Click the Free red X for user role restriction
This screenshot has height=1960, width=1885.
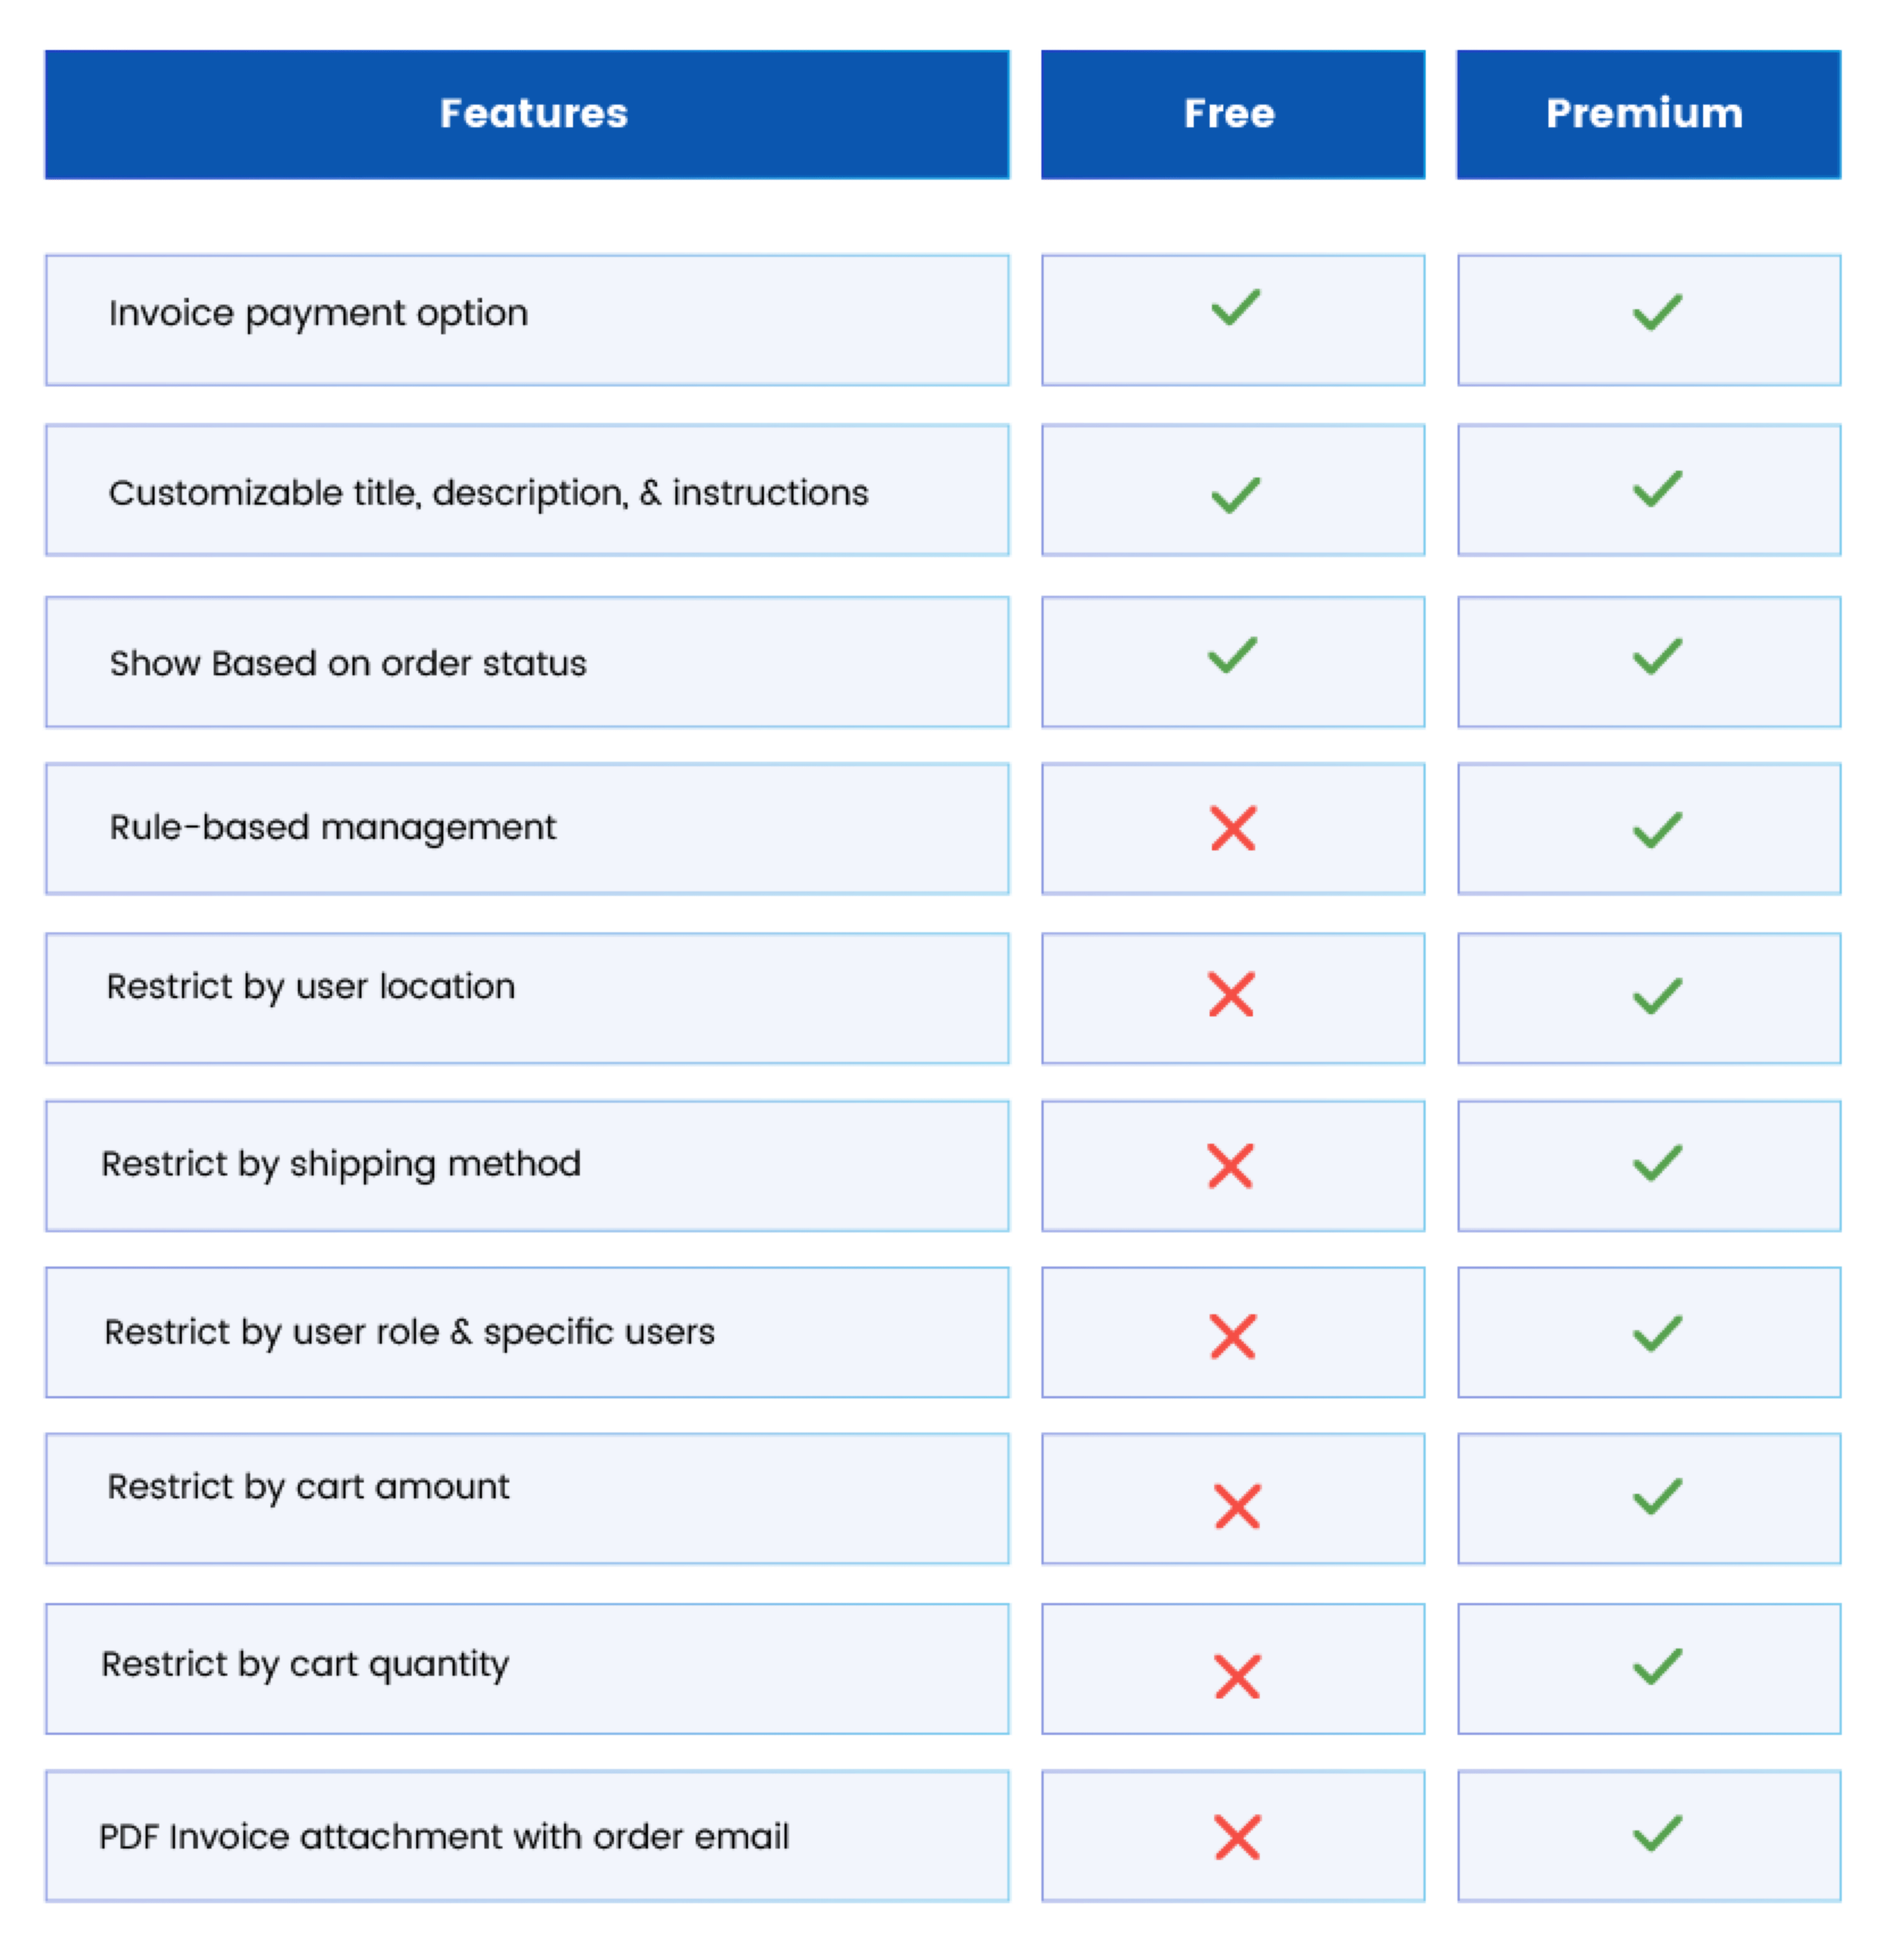pos(1232,1336)
